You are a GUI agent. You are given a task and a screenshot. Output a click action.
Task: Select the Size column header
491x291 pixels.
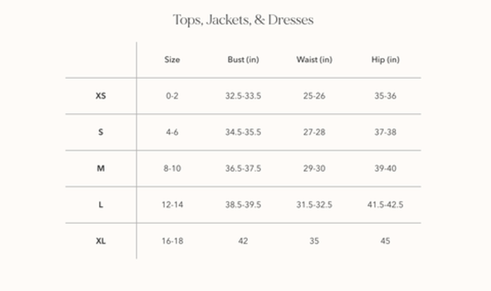point(172,60)
